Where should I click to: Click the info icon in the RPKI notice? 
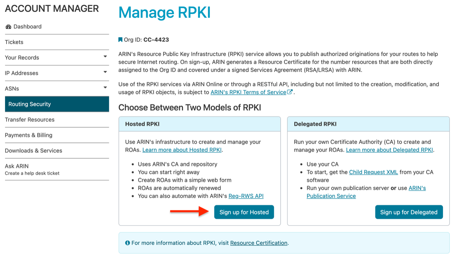127,243
